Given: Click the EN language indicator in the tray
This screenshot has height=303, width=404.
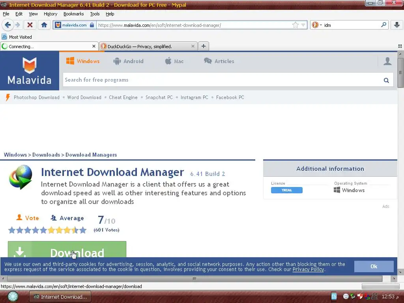Looking at the screenshot, I should [334, 297].
